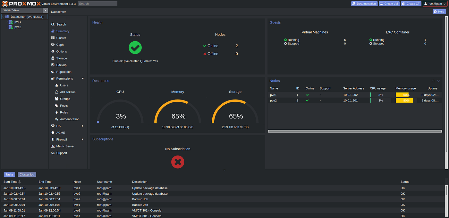Expand the pve2 tree node arrow
Image resolution: width=449 pixels, height=218 pixels.
(7, 27)
